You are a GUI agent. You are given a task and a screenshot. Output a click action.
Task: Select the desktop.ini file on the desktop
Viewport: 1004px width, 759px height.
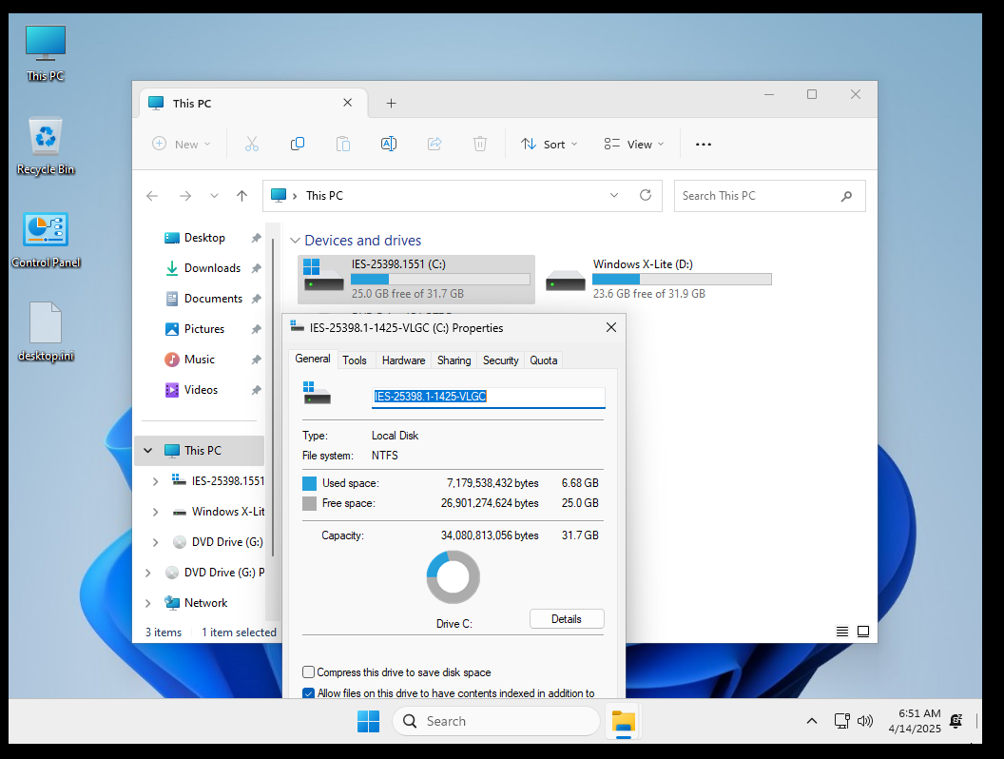[x=46, y=332]
